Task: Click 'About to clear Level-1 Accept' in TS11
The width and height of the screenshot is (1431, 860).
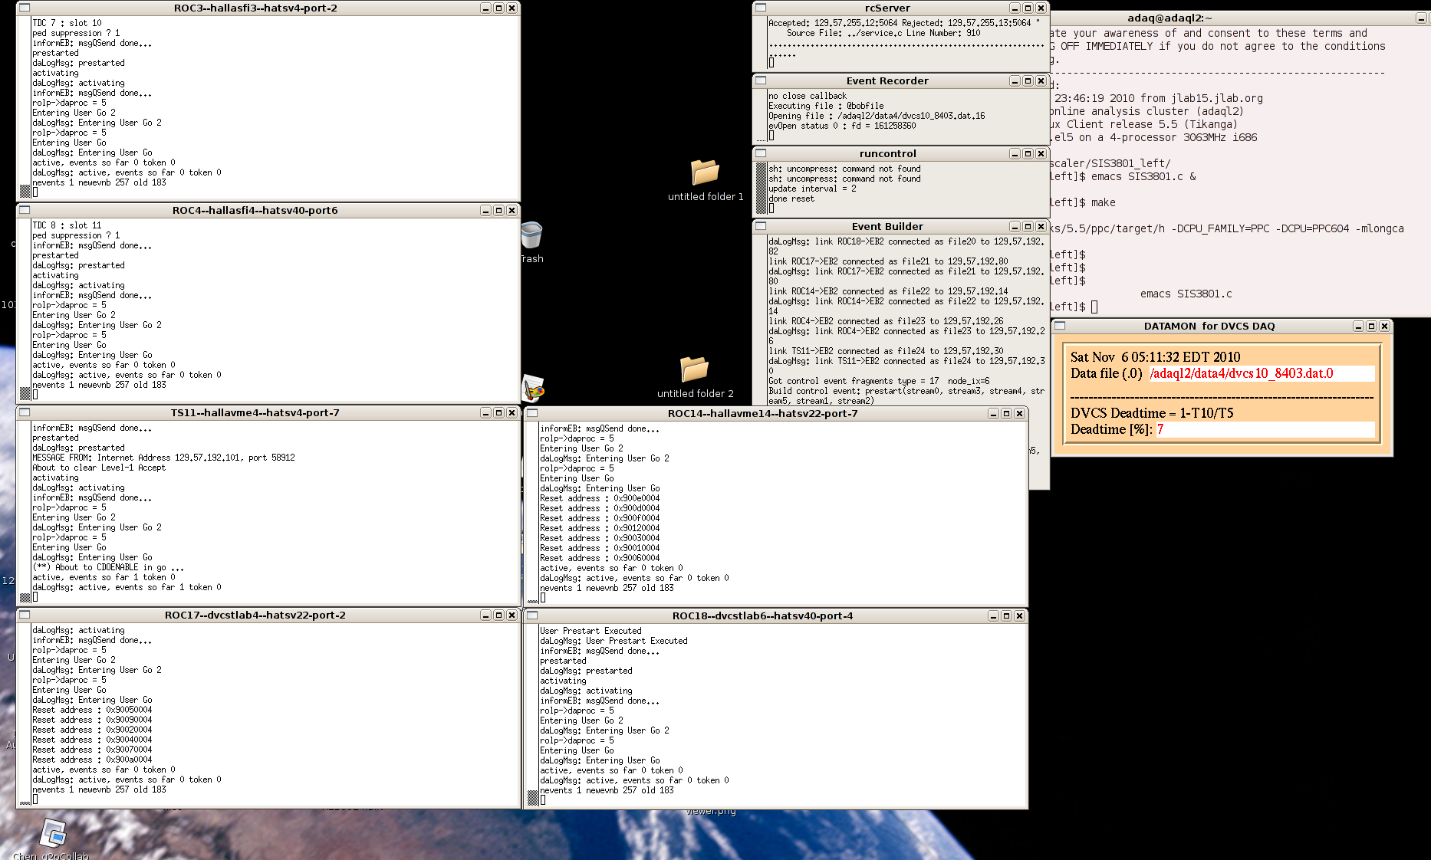Action: (x=99, y=468)
